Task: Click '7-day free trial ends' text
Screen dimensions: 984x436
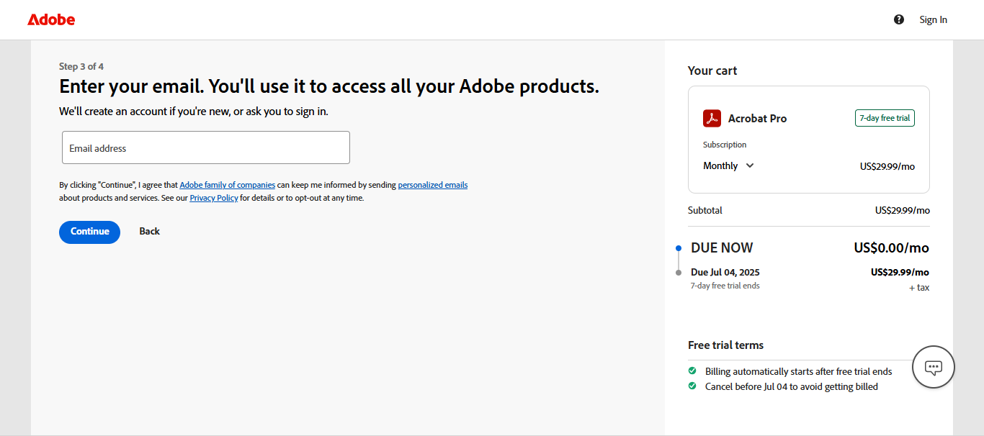Action: (x=725, y=286)
